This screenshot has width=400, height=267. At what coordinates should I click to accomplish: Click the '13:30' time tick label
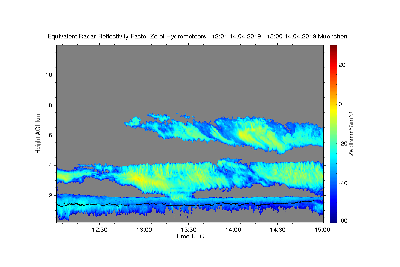click(189, 230)
